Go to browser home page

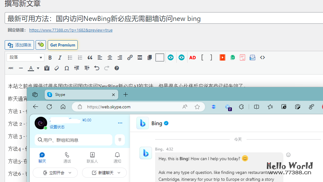[x=63, y=107]
